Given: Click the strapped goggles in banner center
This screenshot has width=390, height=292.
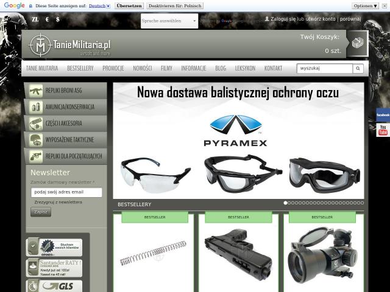Looking at the screenshot, I should (x=243, y=173).
